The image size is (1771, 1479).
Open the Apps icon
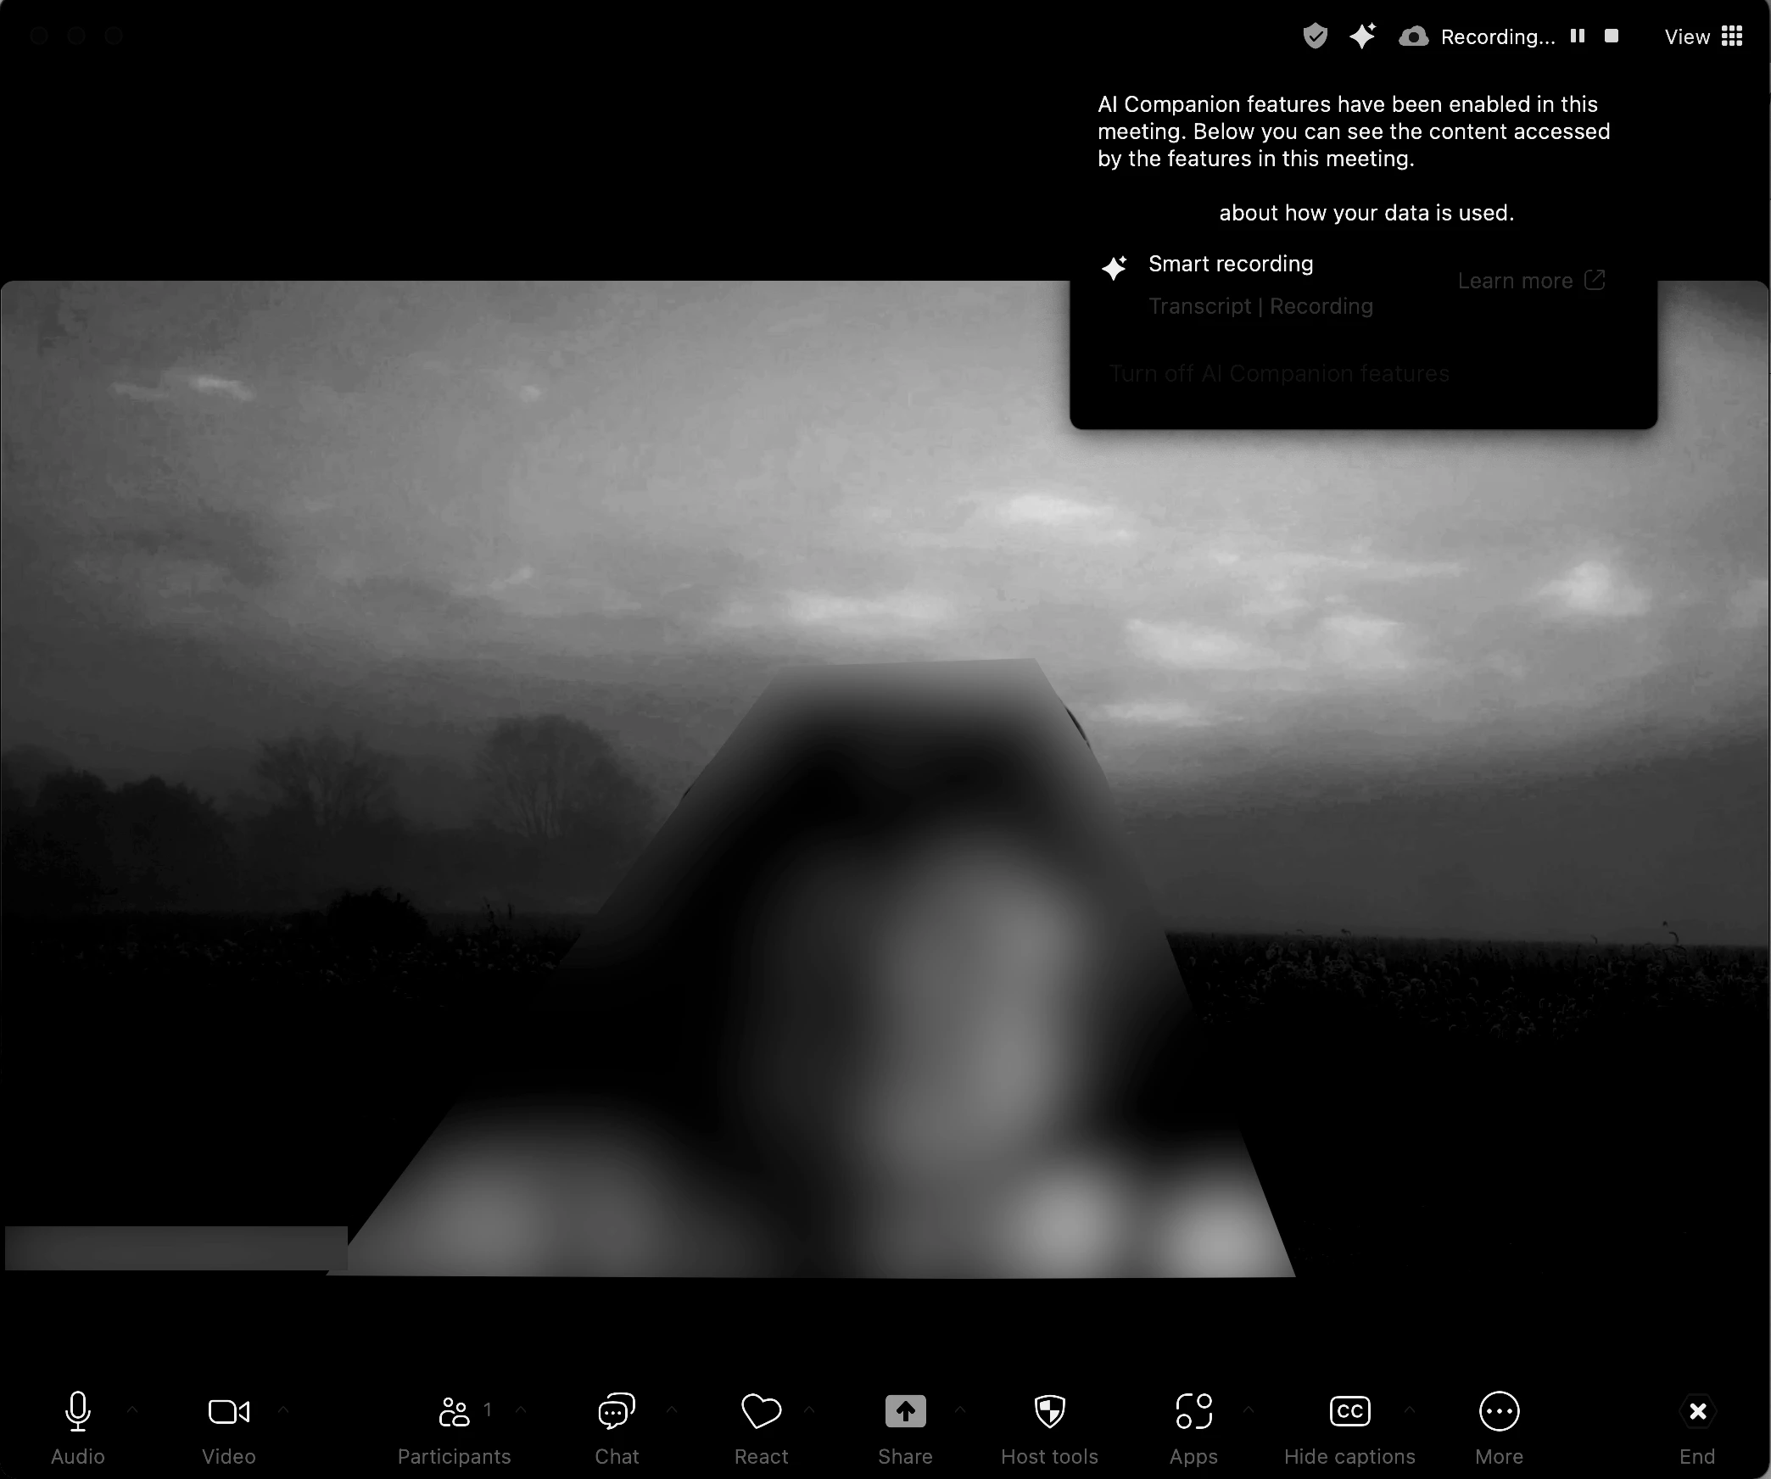[1193, 1413]
